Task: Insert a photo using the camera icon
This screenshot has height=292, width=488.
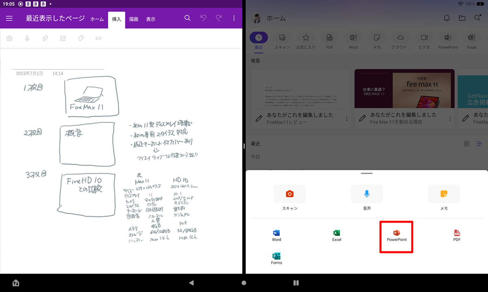Action: [9, 39]
